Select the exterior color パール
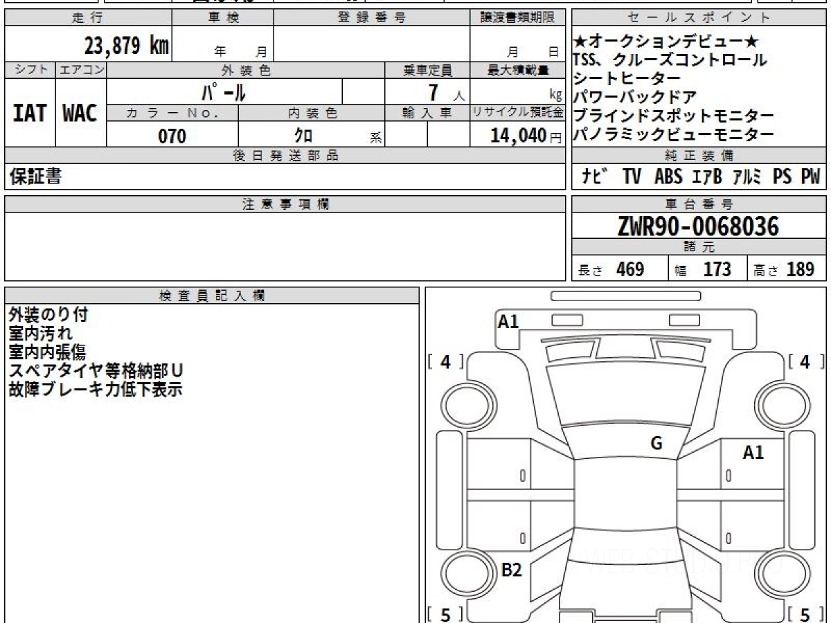This screenshot has width=831, height=623. tap(224, 91)
